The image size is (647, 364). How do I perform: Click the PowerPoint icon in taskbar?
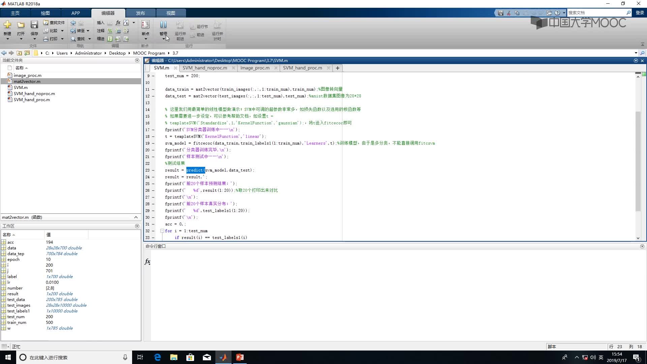[240, 357]
